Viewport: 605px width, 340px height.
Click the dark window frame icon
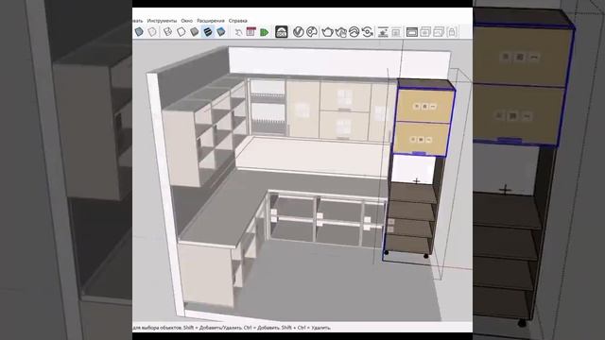(x=412, y=31)
